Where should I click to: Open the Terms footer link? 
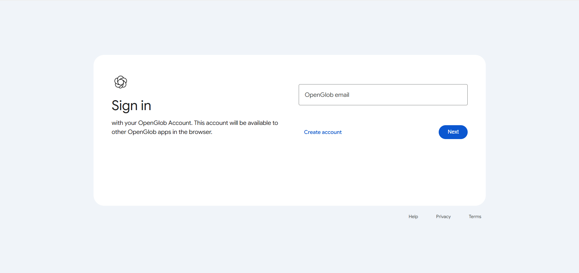point(475,217)
